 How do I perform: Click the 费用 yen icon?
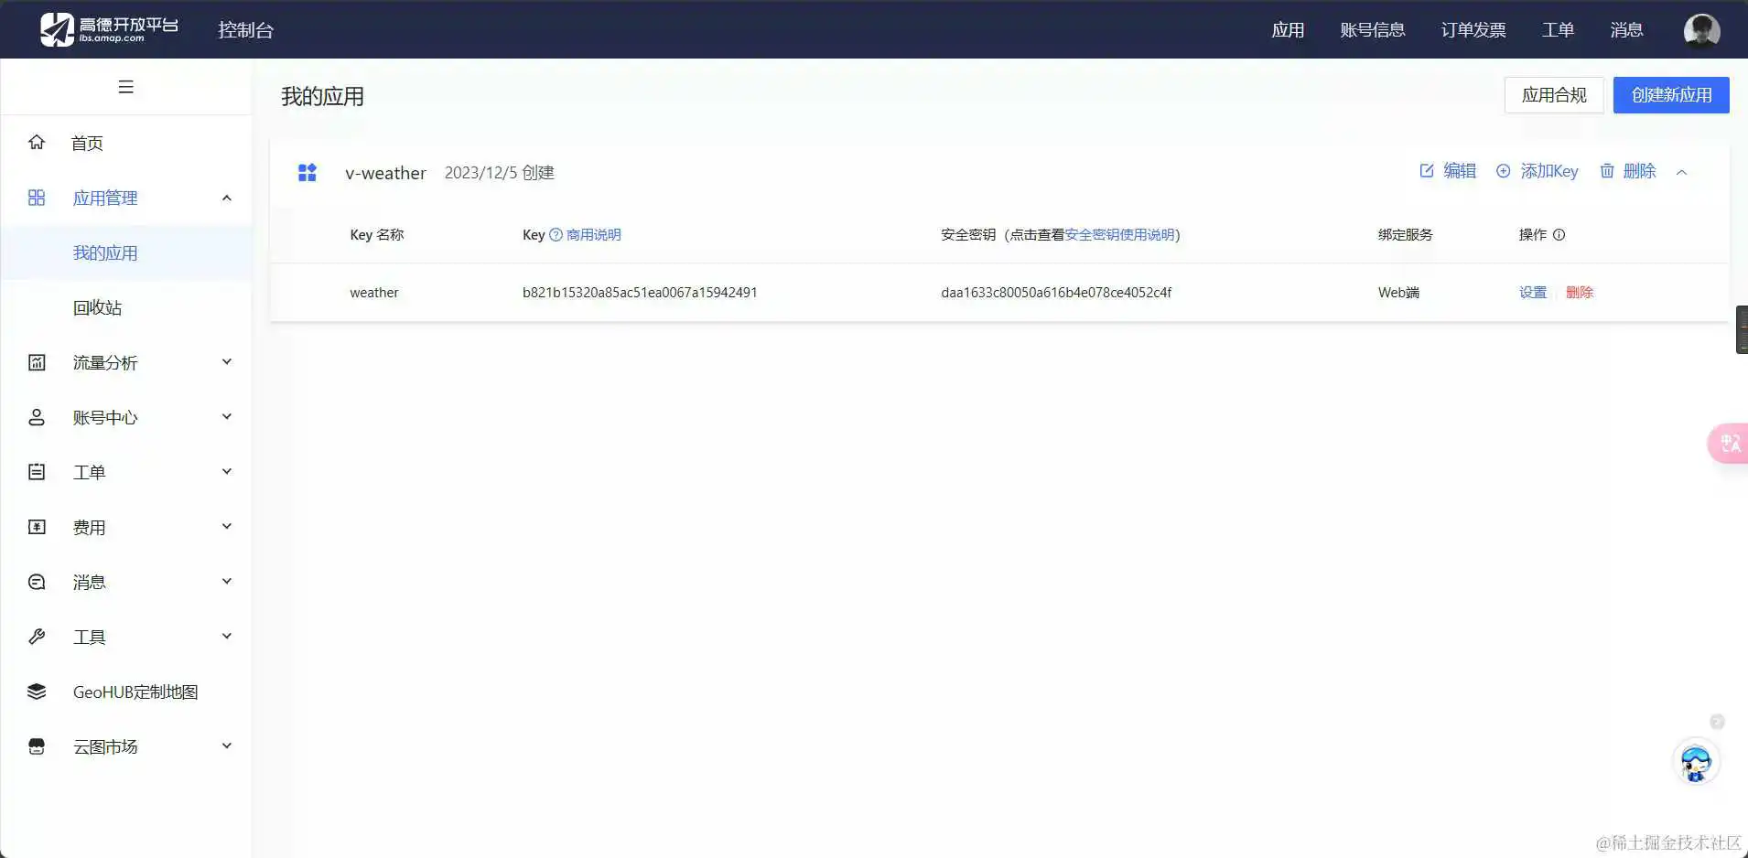point(37,527)
